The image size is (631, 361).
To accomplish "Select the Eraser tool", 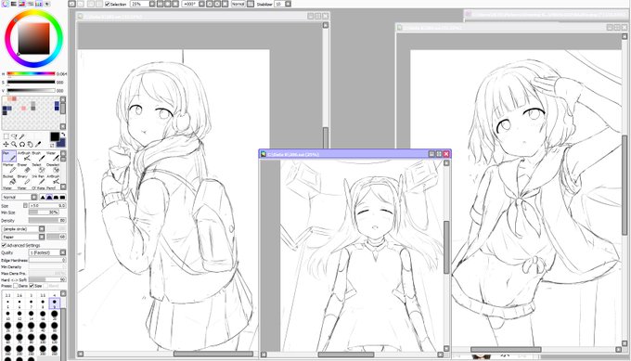I will 24,168.
